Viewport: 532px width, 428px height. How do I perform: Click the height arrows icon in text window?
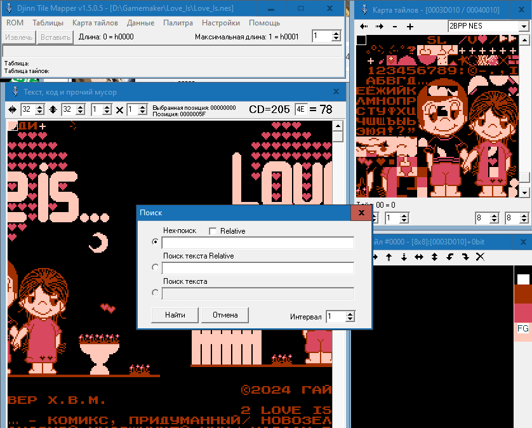[x=53, y=110]
